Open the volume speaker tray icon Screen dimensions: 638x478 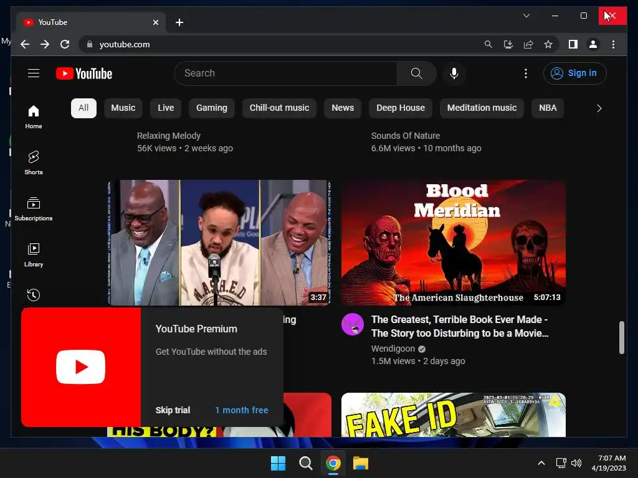pyautogui.click(x=576, y=463)
